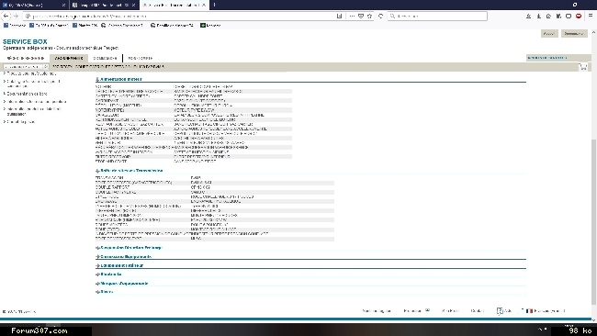Click the help icon in the footer

(500, 311)
